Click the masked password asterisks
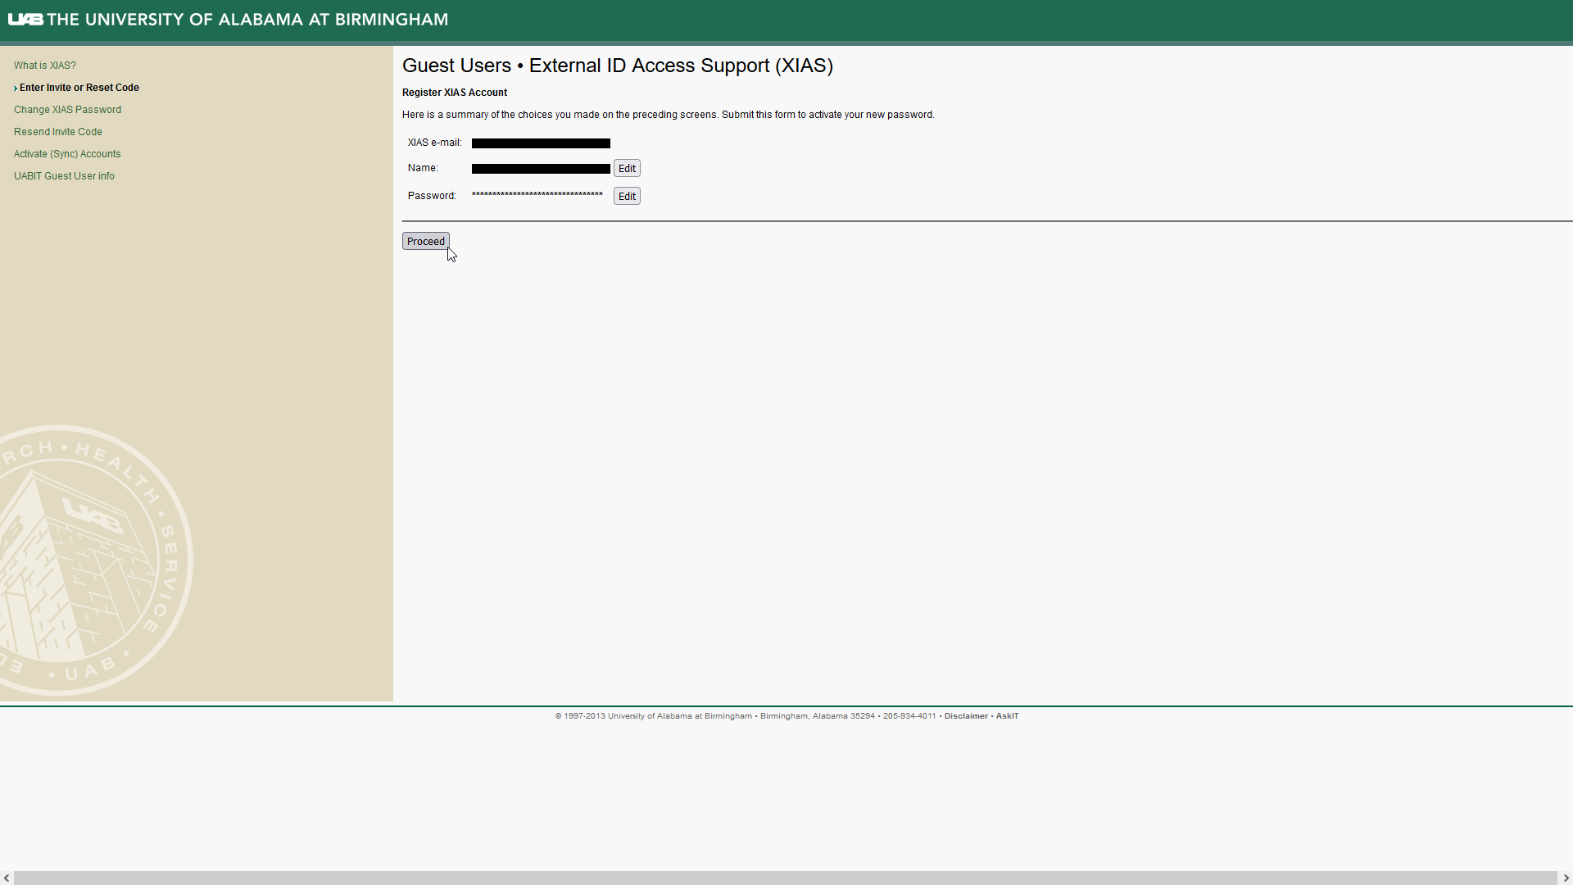The height and width of the screenshot is (885, 1573). 537,195
